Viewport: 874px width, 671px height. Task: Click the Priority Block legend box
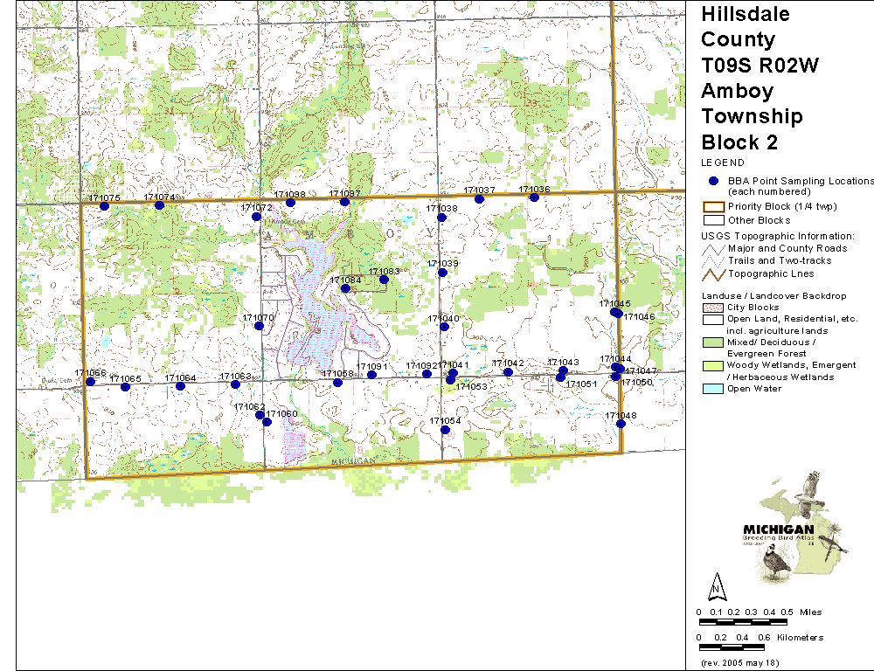[x=714, y=207]
